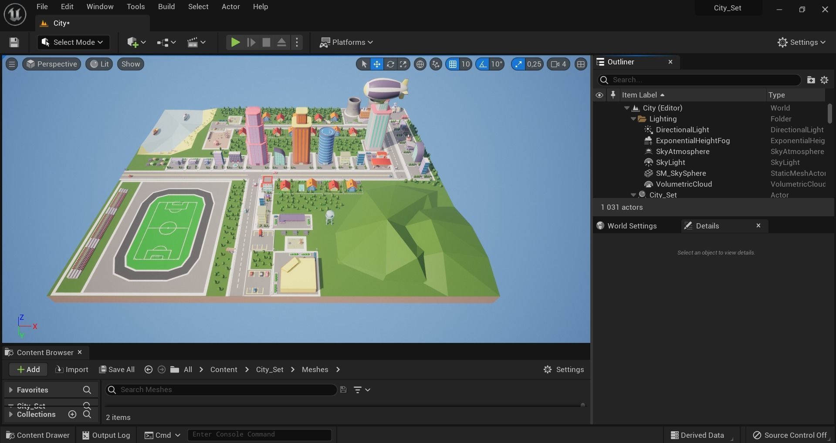The width and height of the screenshot is (836, 443).
Task: Stop the play session
Action: click(266, 42)
